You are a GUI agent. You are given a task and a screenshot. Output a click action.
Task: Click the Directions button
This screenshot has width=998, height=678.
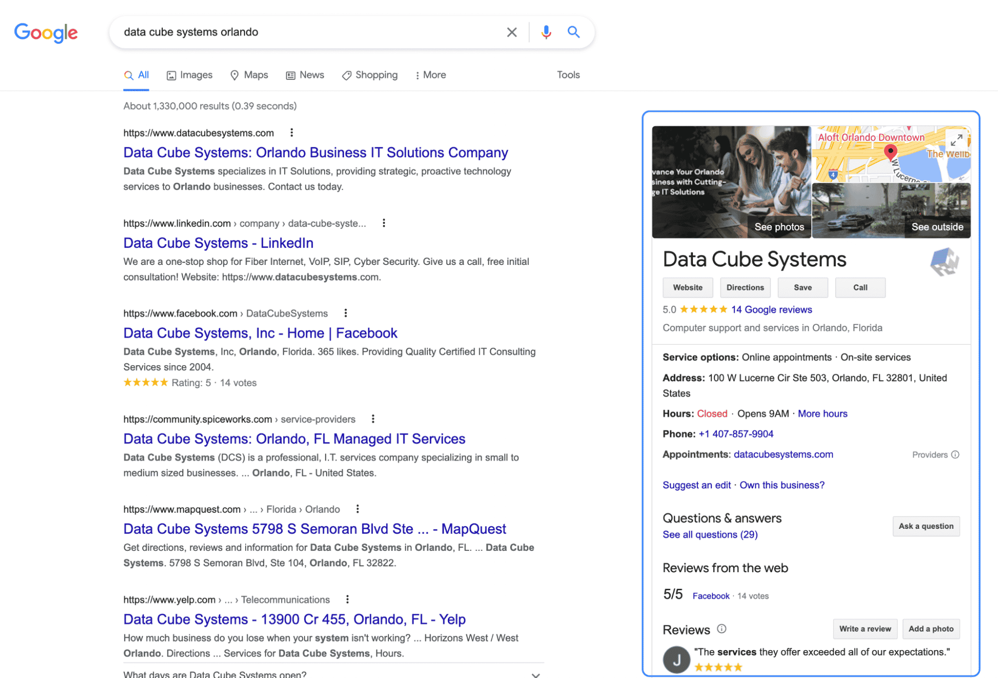[x=745, y=287]
